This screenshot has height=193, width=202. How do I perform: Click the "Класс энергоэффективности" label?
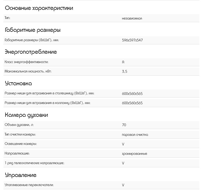[x=27, y=62]
